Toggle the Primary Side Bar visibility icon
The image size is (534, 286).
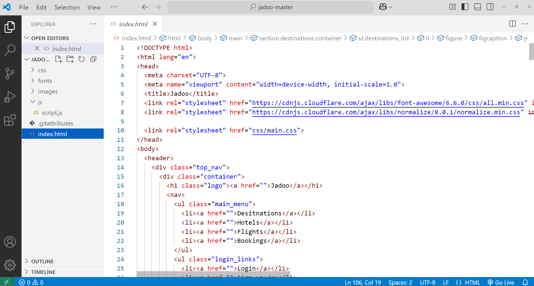coord(465,7)
